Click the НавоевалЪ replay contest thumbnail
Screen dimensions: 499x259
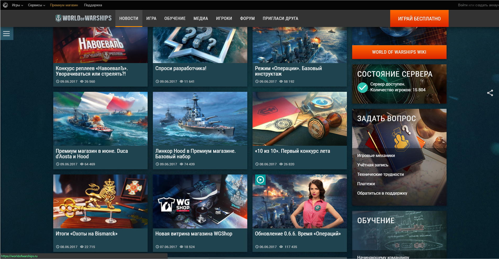(100, 45)
